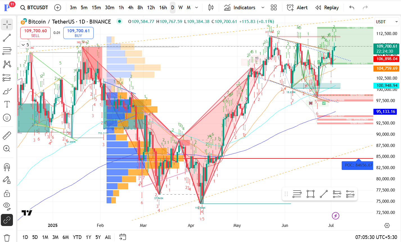Remove drawings with trash icon
401x242 pixels.
[7, 237]
